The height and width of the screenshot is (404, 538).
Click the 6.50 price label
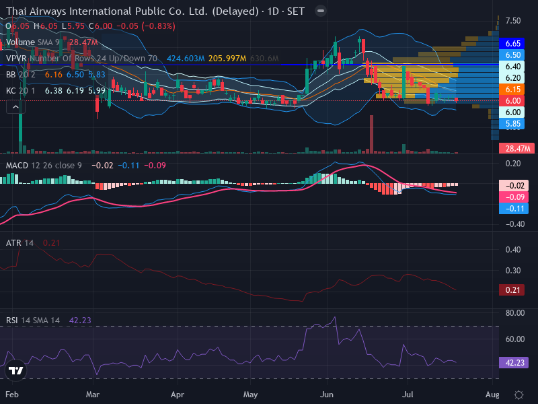click(512, 55)
